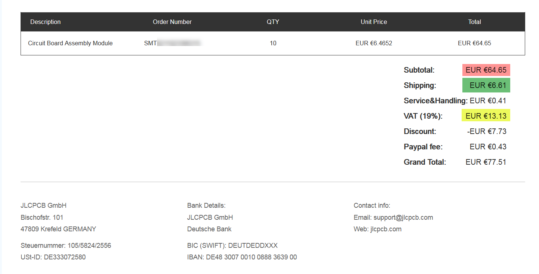The image size is (539, 274).
Task: Click the support@jlcpcb.com email address
Action: 403,217
